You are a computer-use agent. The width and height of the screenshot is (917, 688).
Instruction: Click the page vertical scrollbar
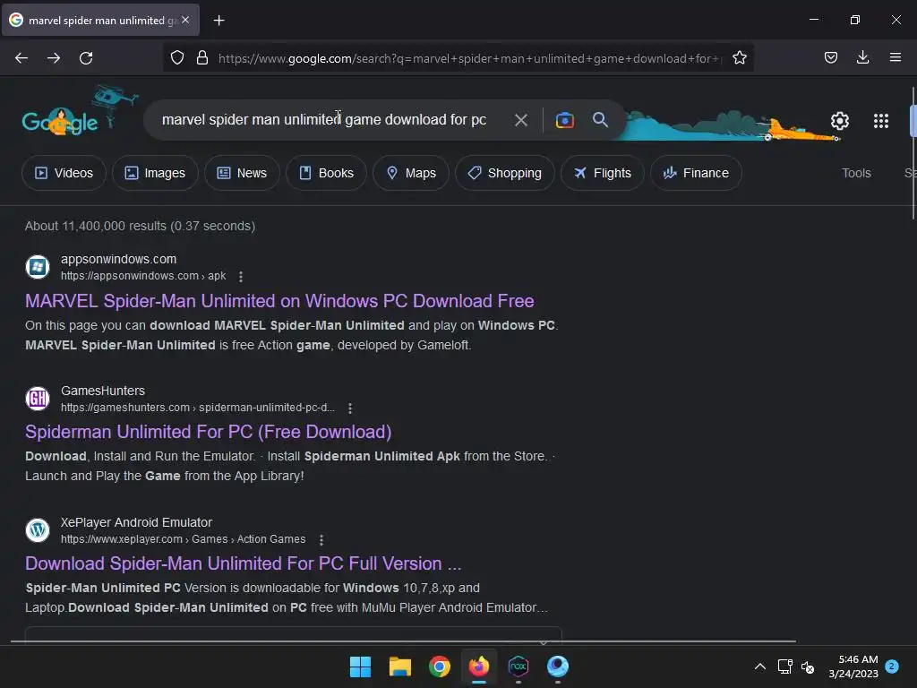(x=913, y=154)
